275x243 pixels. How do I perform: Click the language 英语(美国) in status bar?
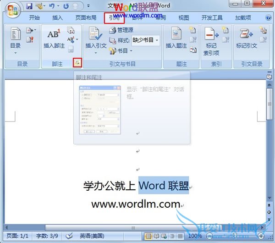pos(92,236)
